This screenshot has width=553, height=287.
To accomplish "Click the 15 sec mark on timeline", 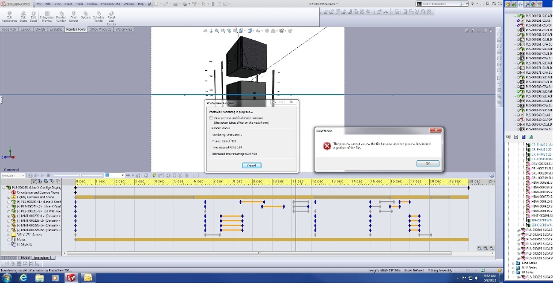I will [375, 182].
